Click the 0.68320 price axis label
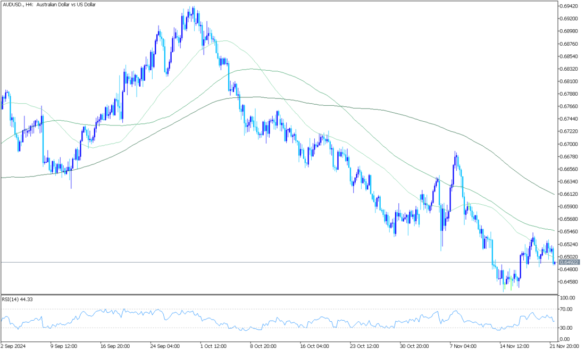Screen dimensions: 585x351 click(569, 69)
